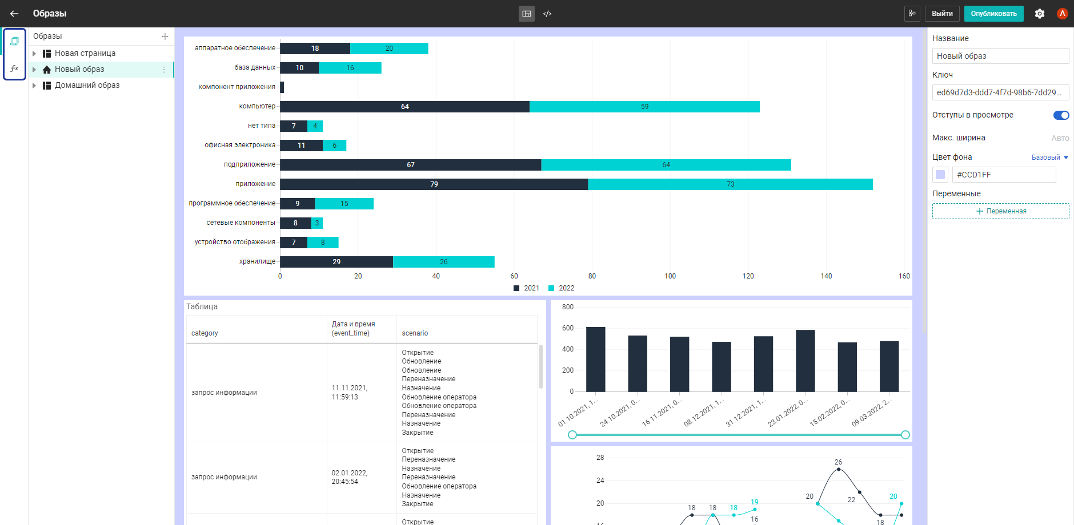1074x525 pixels.
Task: Click the Образы panel heading
Action: tap(47, 37)
